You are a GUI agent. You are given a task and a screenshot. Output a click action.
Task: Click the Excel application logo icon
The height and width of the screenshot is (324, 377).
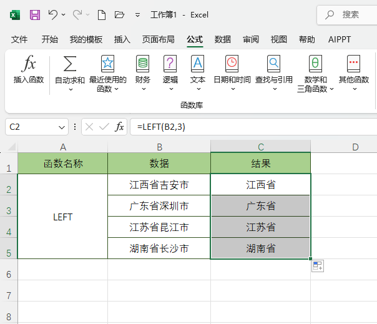(15, 15)
